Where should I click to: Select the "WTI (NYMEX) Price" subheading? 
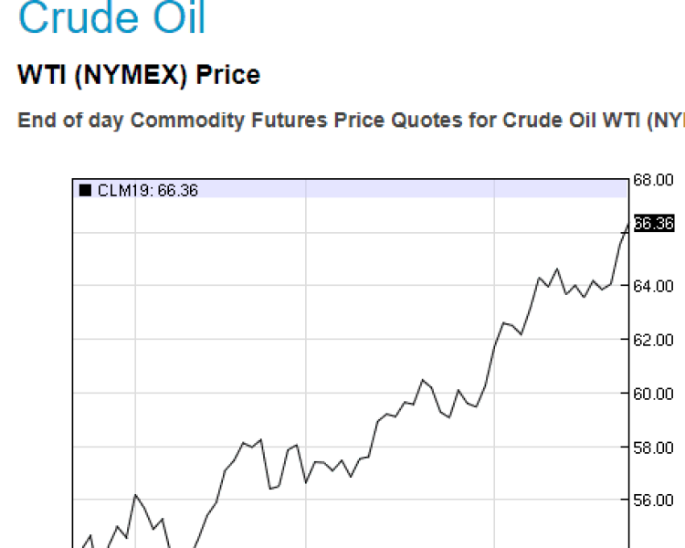point(139,75)
